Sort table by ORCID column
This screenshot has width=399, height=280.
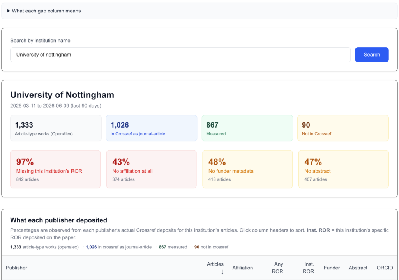385,268
